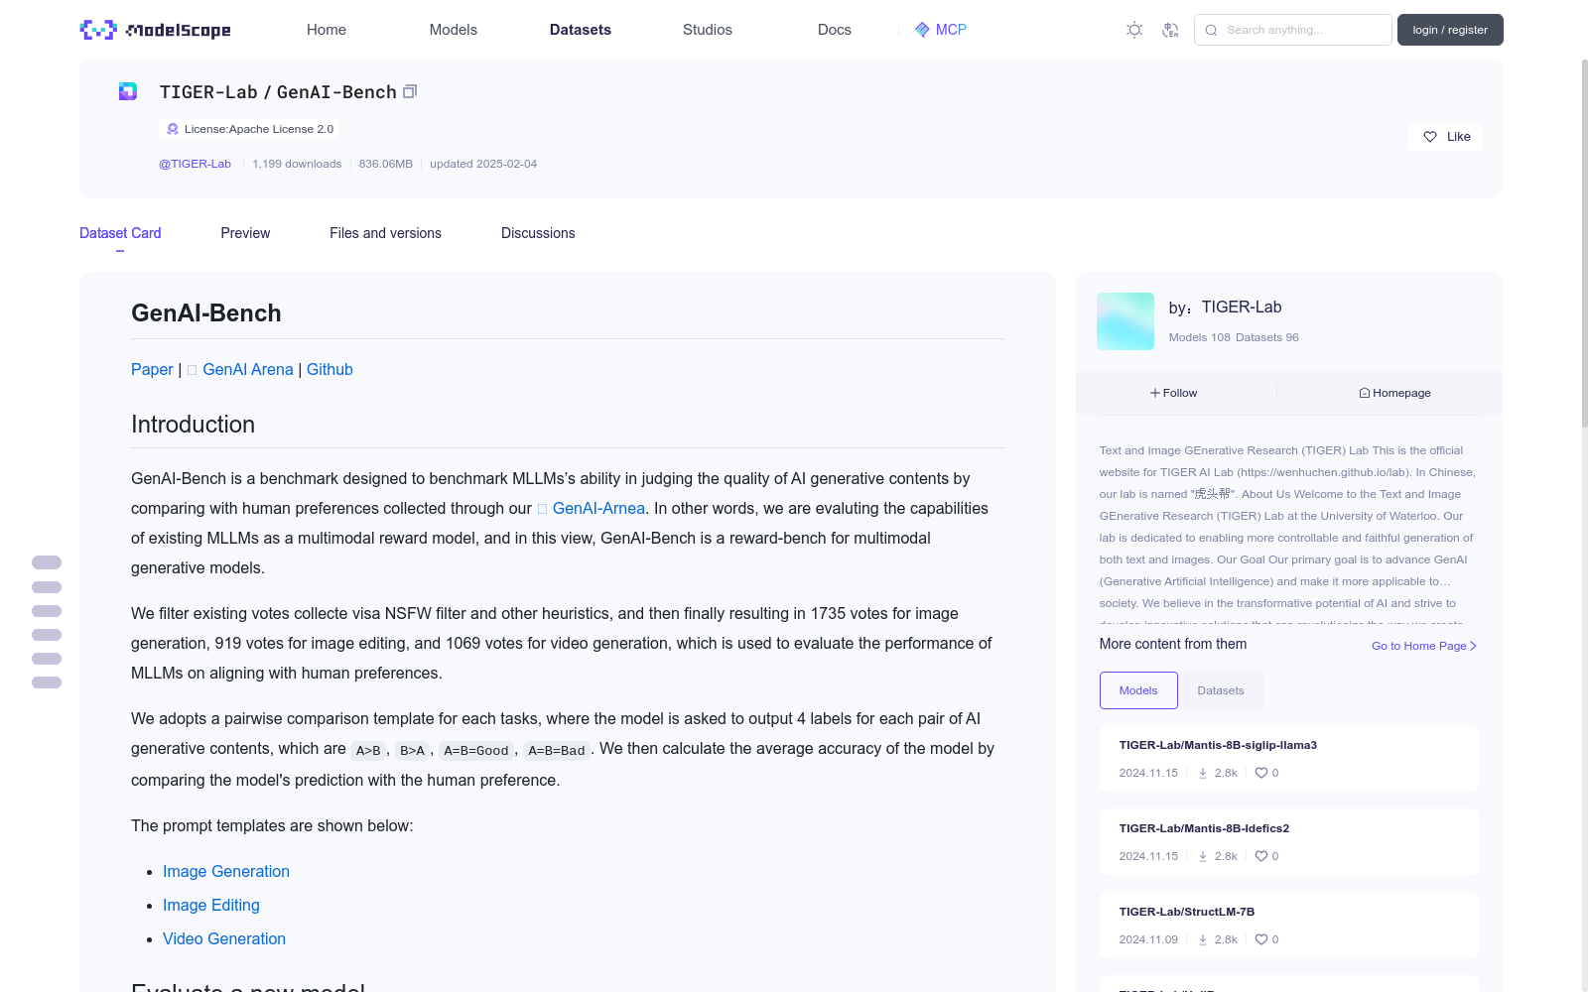Click the TIGER-Lab organization avatar thumbnail

1125,321
